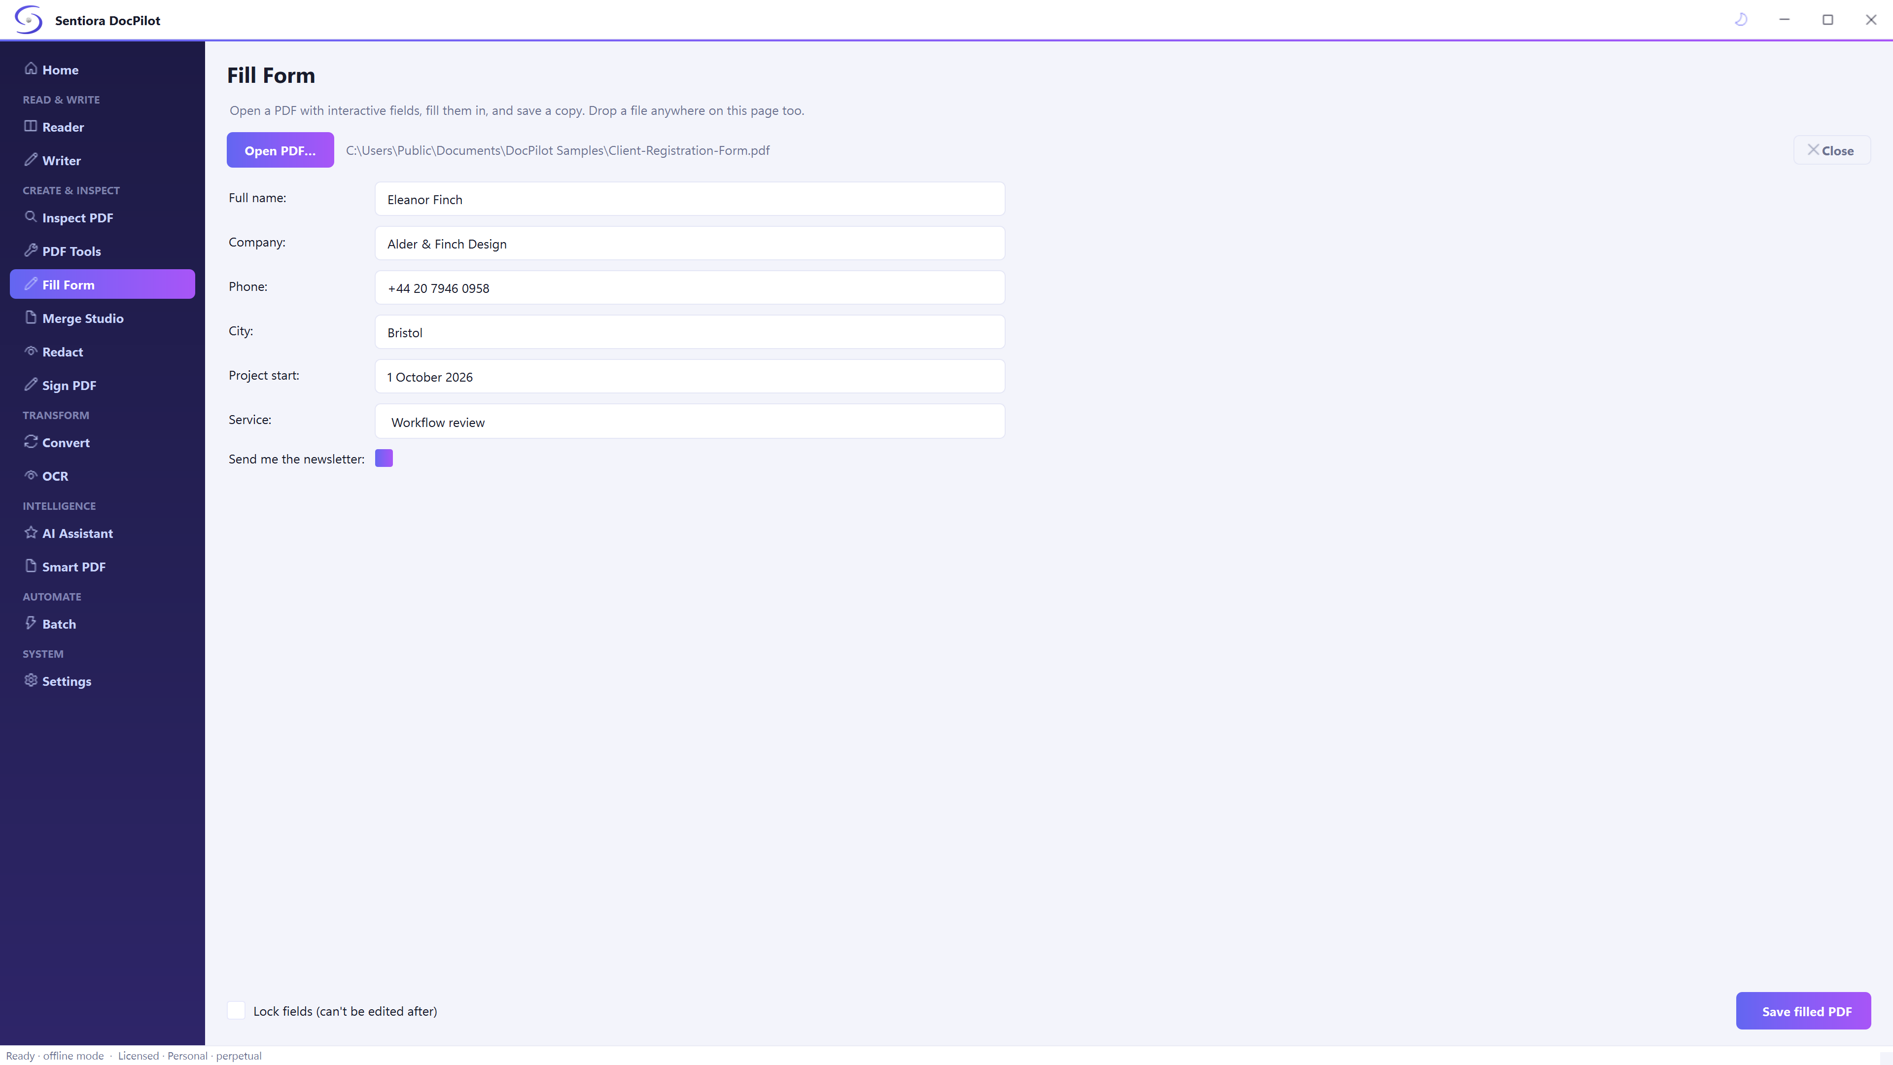
Task: Open the Convert arrows icon
Action: click(x=31, y=442)
